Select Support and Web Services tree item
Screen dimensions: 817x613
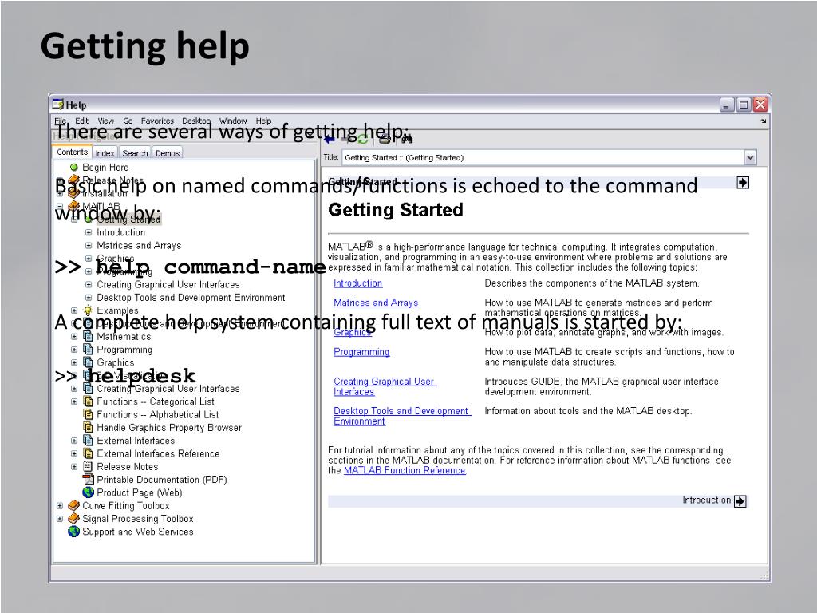coord(138,532)
